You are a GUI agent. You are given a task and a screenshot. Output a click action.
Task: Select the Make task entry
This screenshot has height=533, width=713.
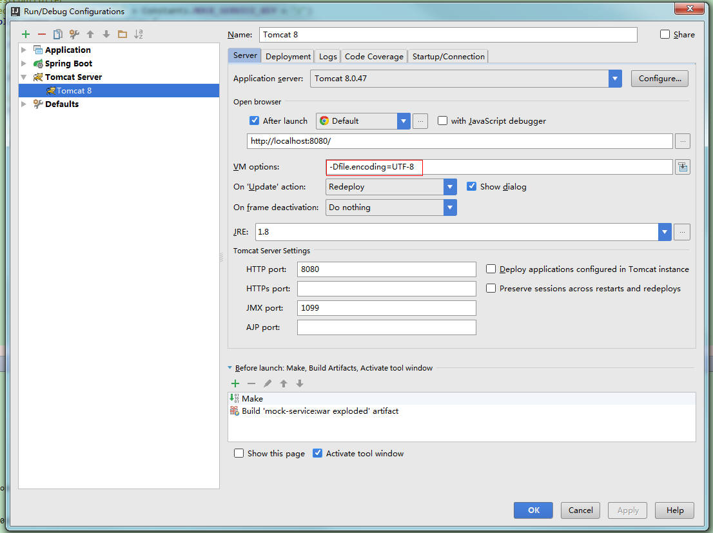pos(462,399)
